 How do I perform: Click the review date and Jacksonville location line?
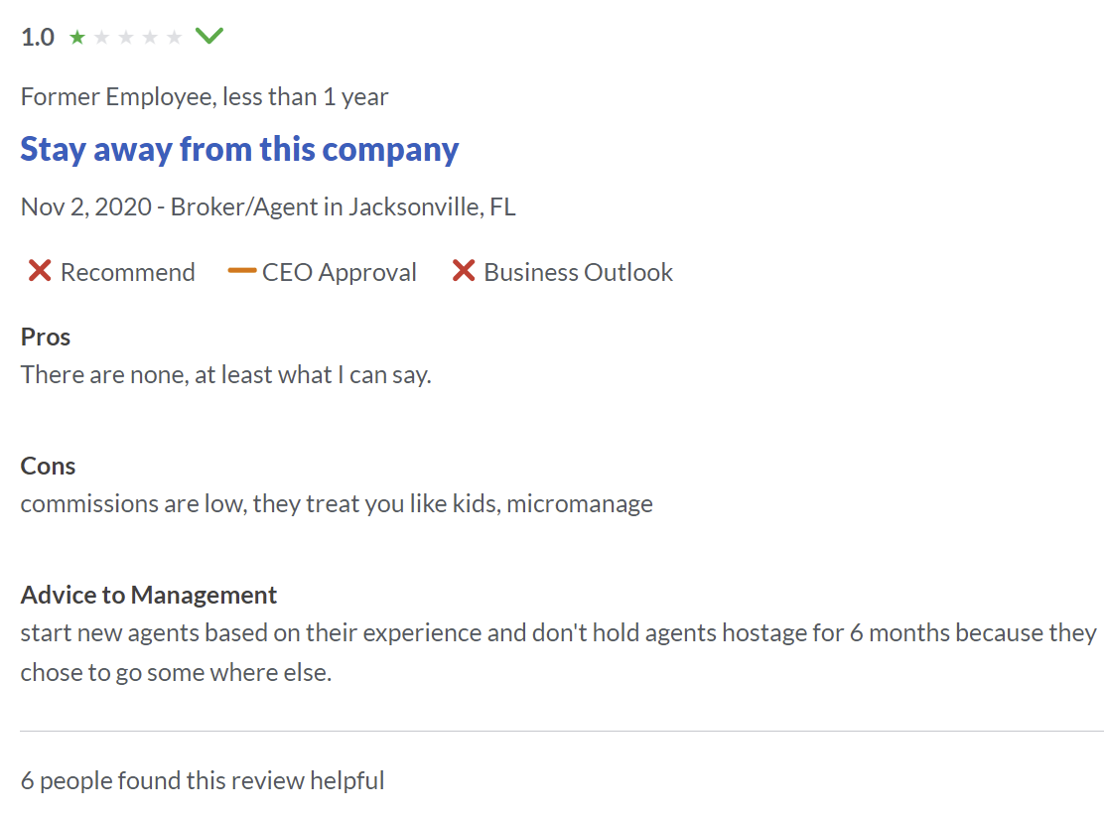tap(268, 207)
